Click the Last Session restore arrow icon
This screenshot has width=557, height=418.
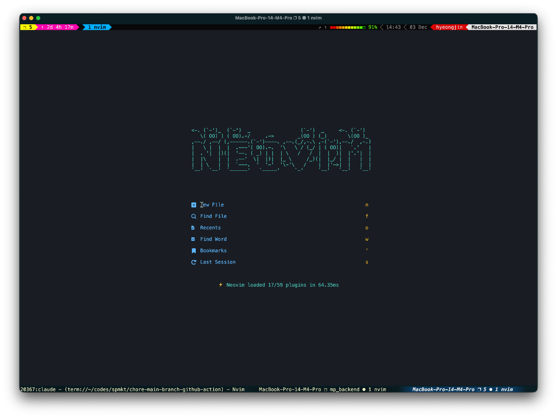click(x=194, y=262)
